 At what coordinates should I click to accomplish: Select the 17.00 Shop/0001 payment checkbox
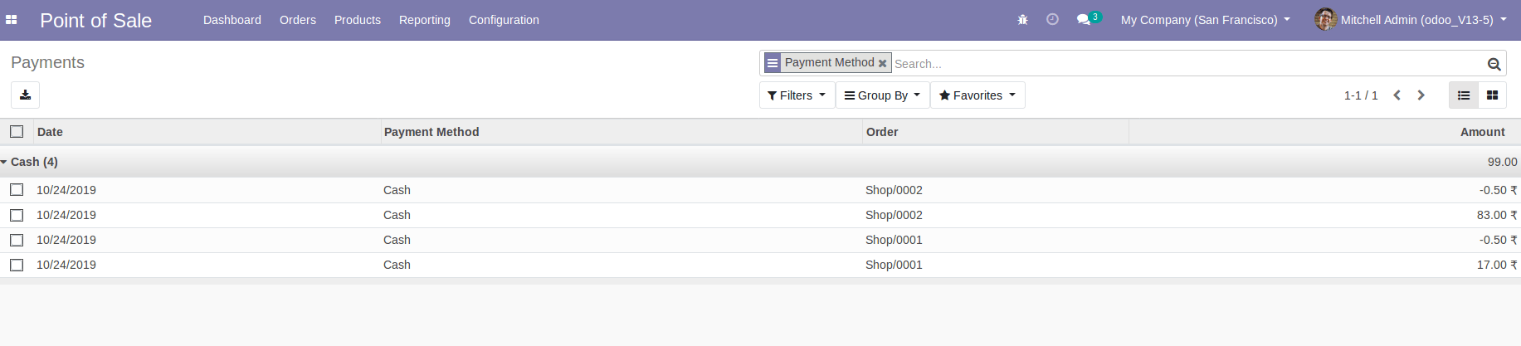(17, 265)
